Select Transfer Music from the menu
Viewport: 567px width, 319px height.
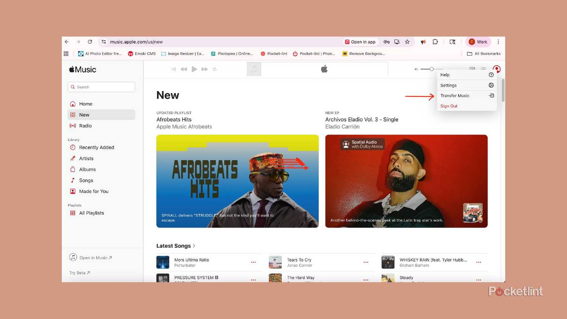(455, 96)
